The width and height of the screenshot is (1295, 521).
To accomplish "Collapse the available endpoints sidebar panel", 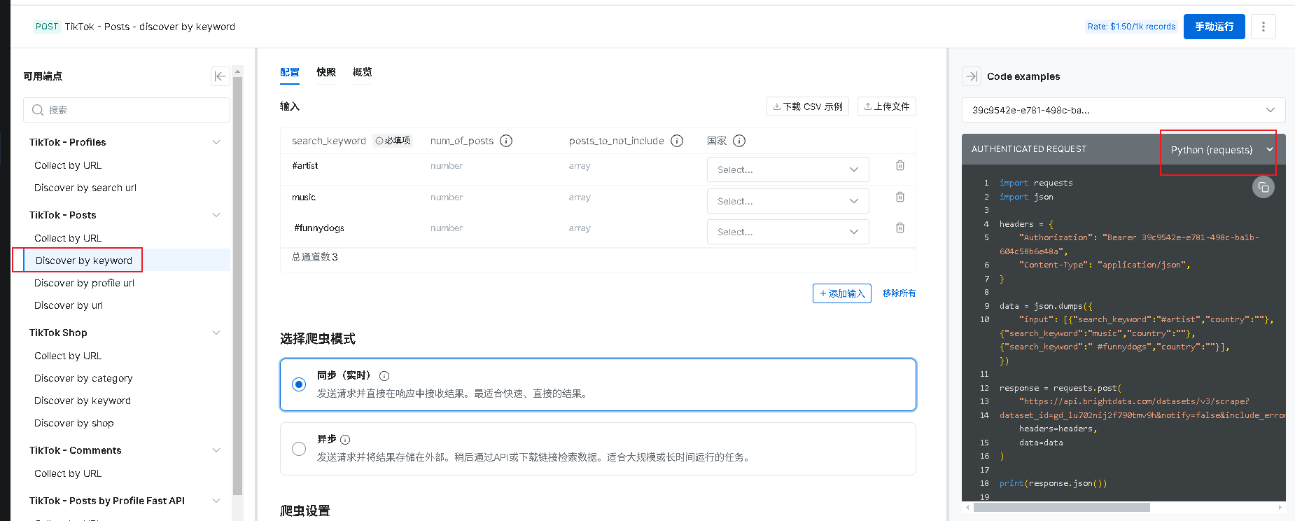I will tap(220, 76).
